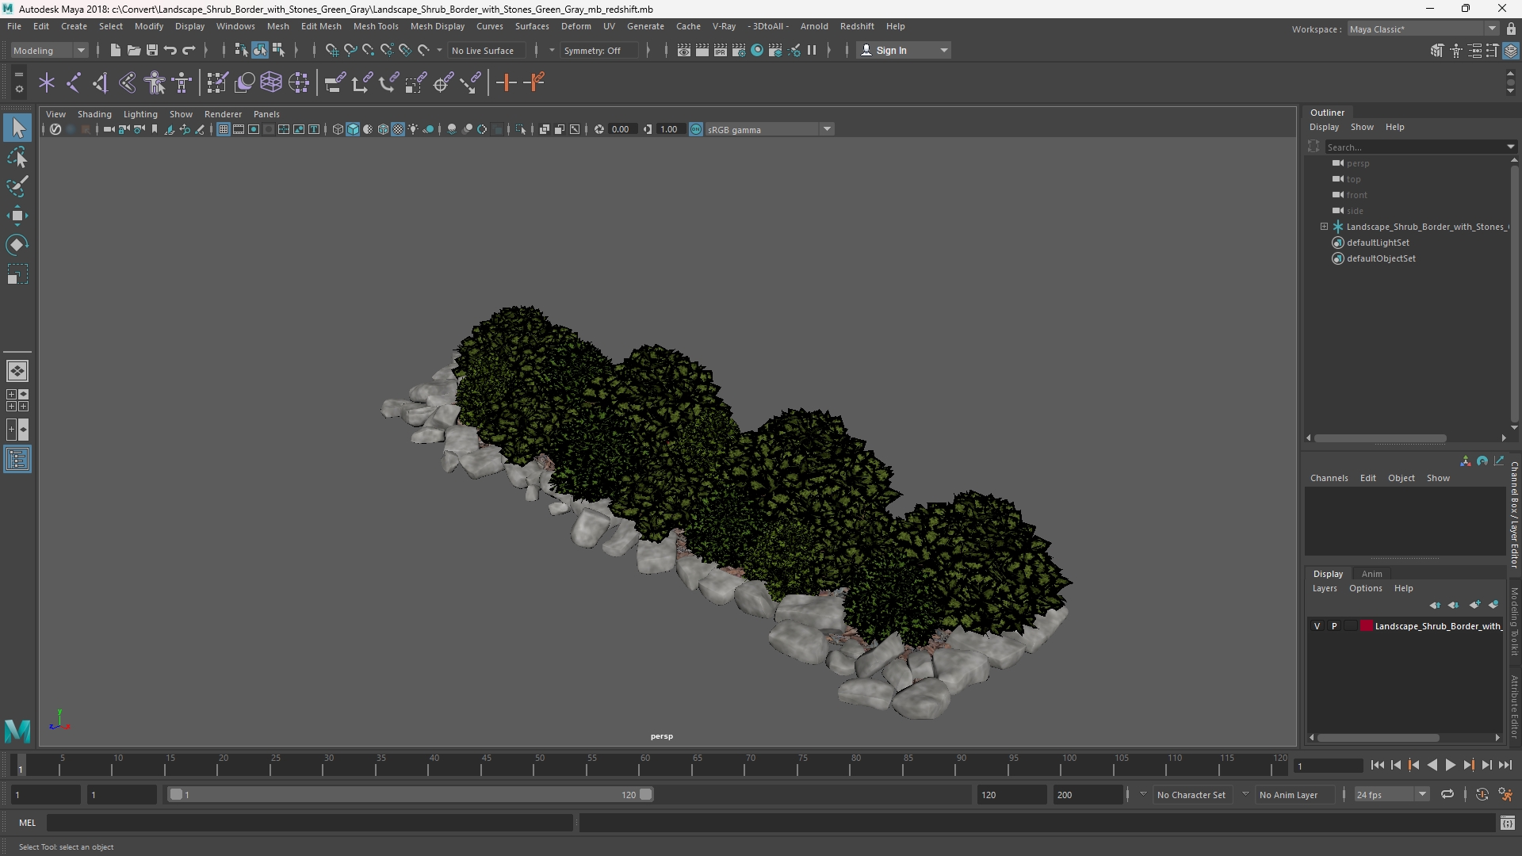
Task: Click the Render Current Frame icon
Action: [x=702, y=50]
